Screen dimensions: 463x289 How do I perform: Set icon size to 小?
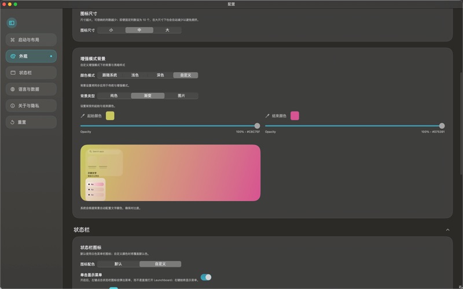coord(111,30)
